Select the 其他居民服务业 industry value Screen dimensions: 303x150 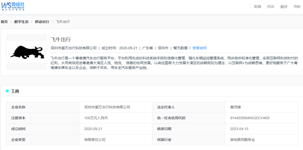point(243,140)
